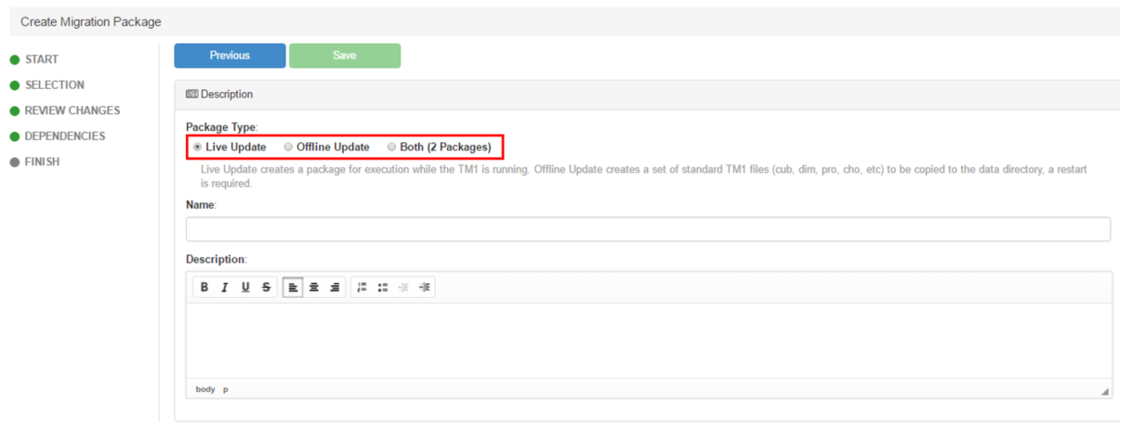Screen dimensions: 1145x440
Task: Toggle bold formatting in description editor
Action: point(204,288)
